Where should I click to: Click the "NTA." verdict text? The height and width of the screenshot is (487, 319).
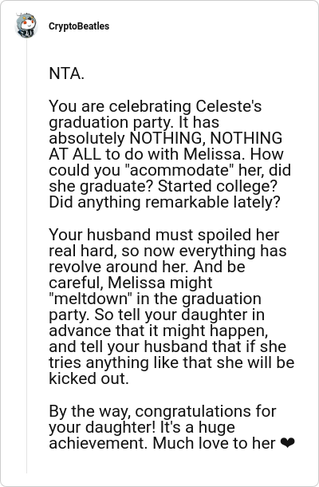tap(66, 73)
